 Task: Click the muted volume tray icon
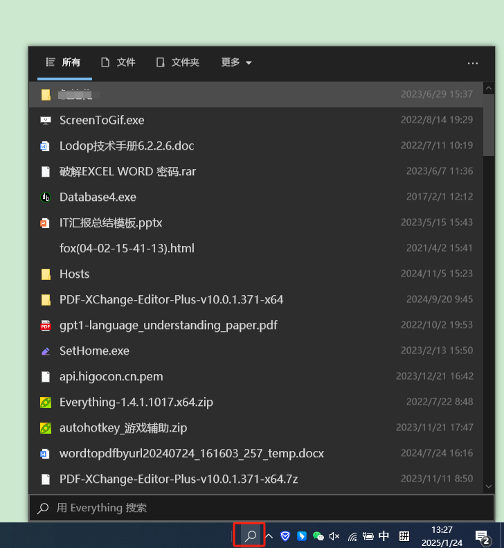point(334,536)
